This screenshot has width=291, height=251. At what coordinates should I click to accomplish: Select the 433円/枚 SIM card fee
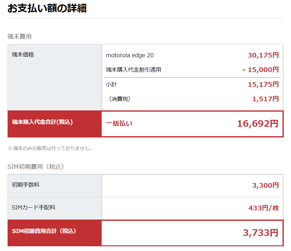pyautogui.click(x=264, y=208)
